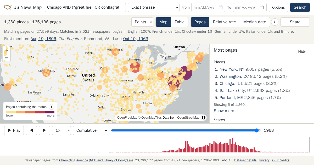Image resolution: width=314 pixels, height=165 pixels.
Task: Open last mention Oct 10, 1963 link
Action: pyautogui.click(x=136, y=39)
